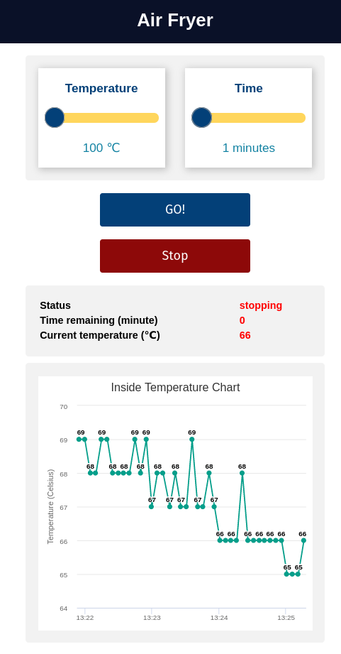Viewport: 341px width, 654px height.
Task: Click the 1 minutes time value
Action: point(249,148)
